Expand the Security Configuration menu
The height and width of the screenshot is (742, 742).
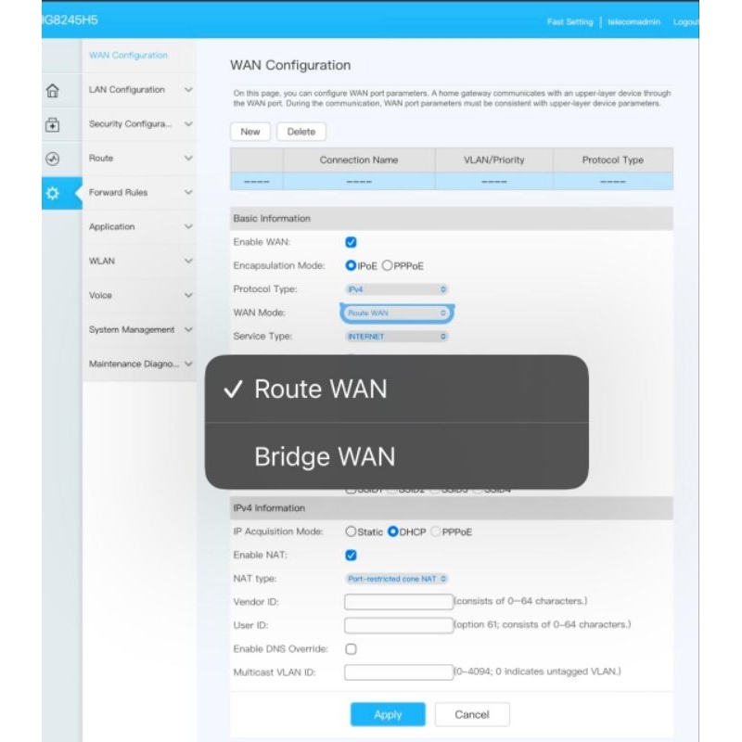click(x=141, y=124)
